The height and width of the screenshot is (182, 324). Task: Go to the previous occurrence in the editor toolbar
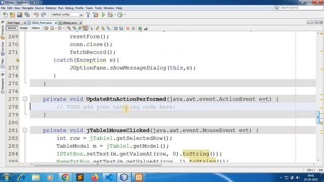74,28
